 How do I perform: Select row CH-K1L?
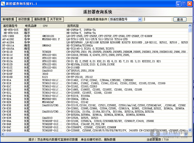[94, 93]
